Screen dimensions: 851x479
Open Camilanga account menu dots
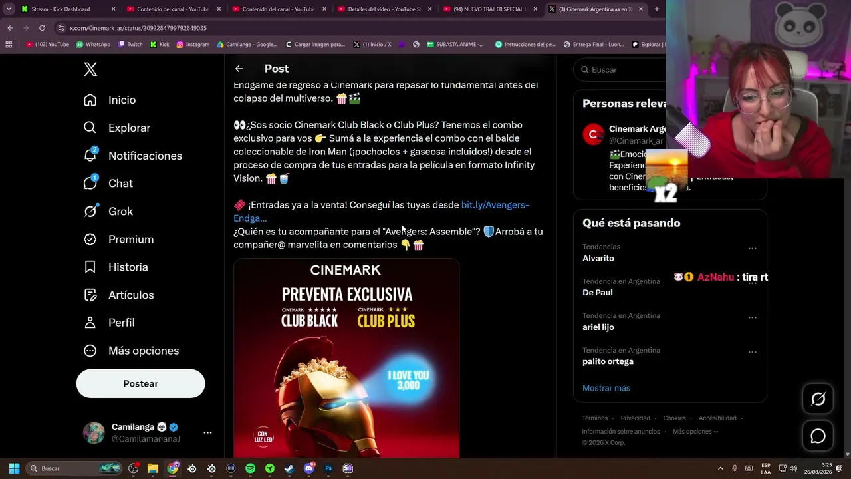click(207, 432)
